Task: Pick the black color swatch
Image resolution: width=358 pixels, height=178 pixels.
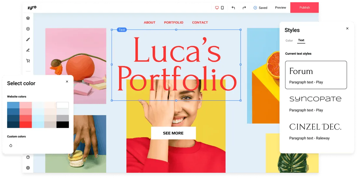Action: coord(62,125)
